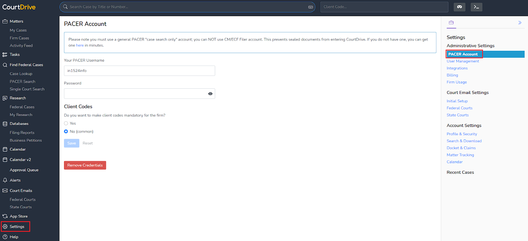Open Business Petitions in sidebar
Screen dimensions: 528x241
point(26,140)
